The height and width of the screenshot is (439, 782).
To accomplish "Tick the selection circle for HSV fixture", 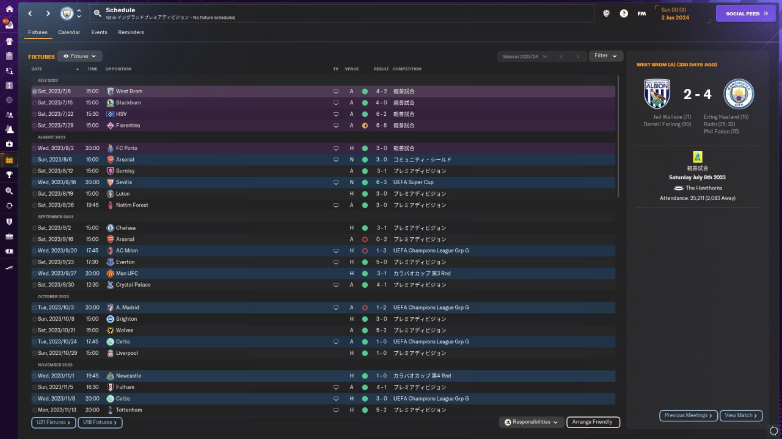I will click(x=35, y=114).
